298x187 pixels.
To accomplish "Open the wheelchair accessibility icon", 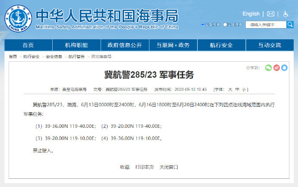I will 285,14.
